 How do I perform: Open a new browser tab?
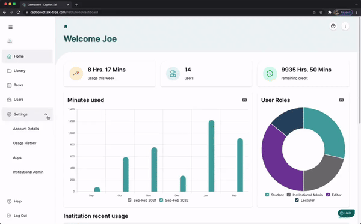click(76, 5)
